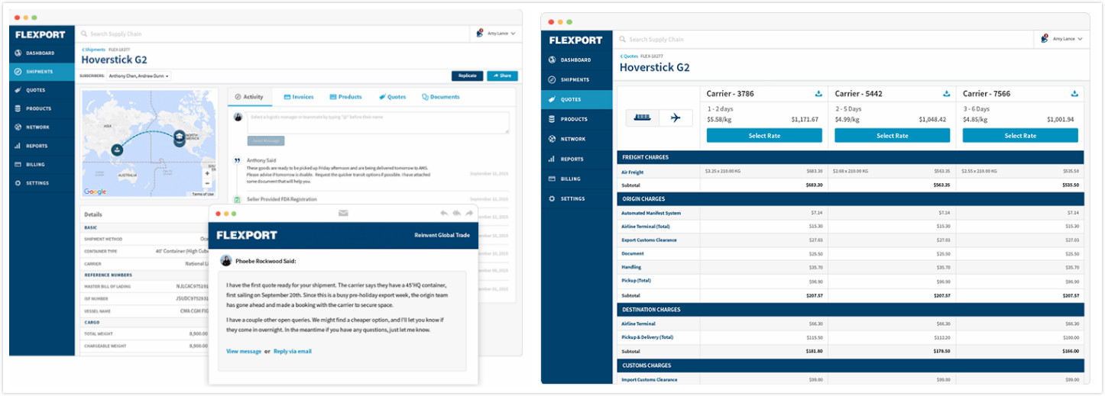The height and width of the screenshot is (396, 1105).
Task: Open Reports in the Quotes window sidebar
Action: [x=577, y=159]
